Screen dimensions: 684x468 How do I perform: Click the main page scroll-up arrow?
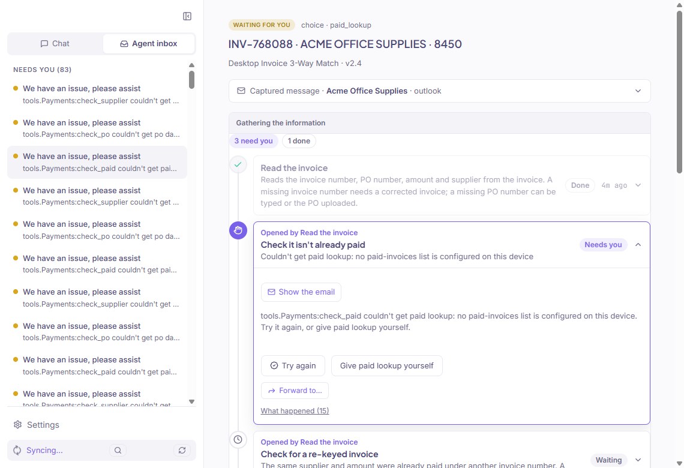coord(679,5)
